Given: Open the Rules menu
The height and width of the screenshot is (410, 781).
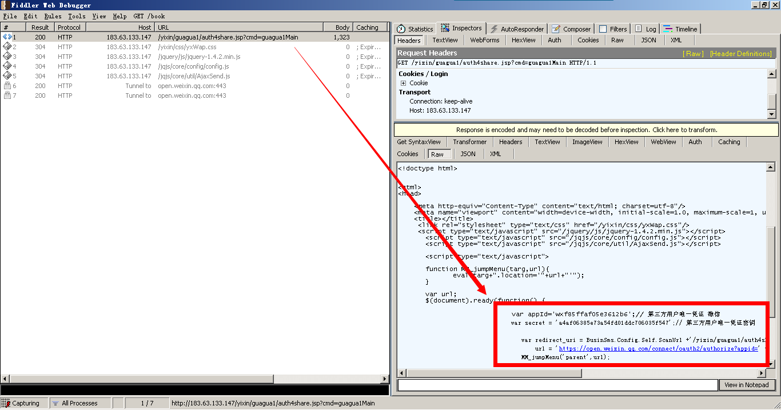Looking at the screenshot, I should click(53, 16).
